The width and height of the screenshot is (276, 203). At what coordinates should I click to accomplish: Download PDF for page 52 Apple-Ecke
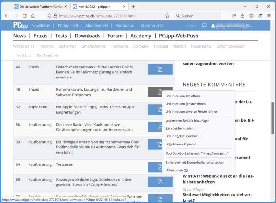point(155,109)
